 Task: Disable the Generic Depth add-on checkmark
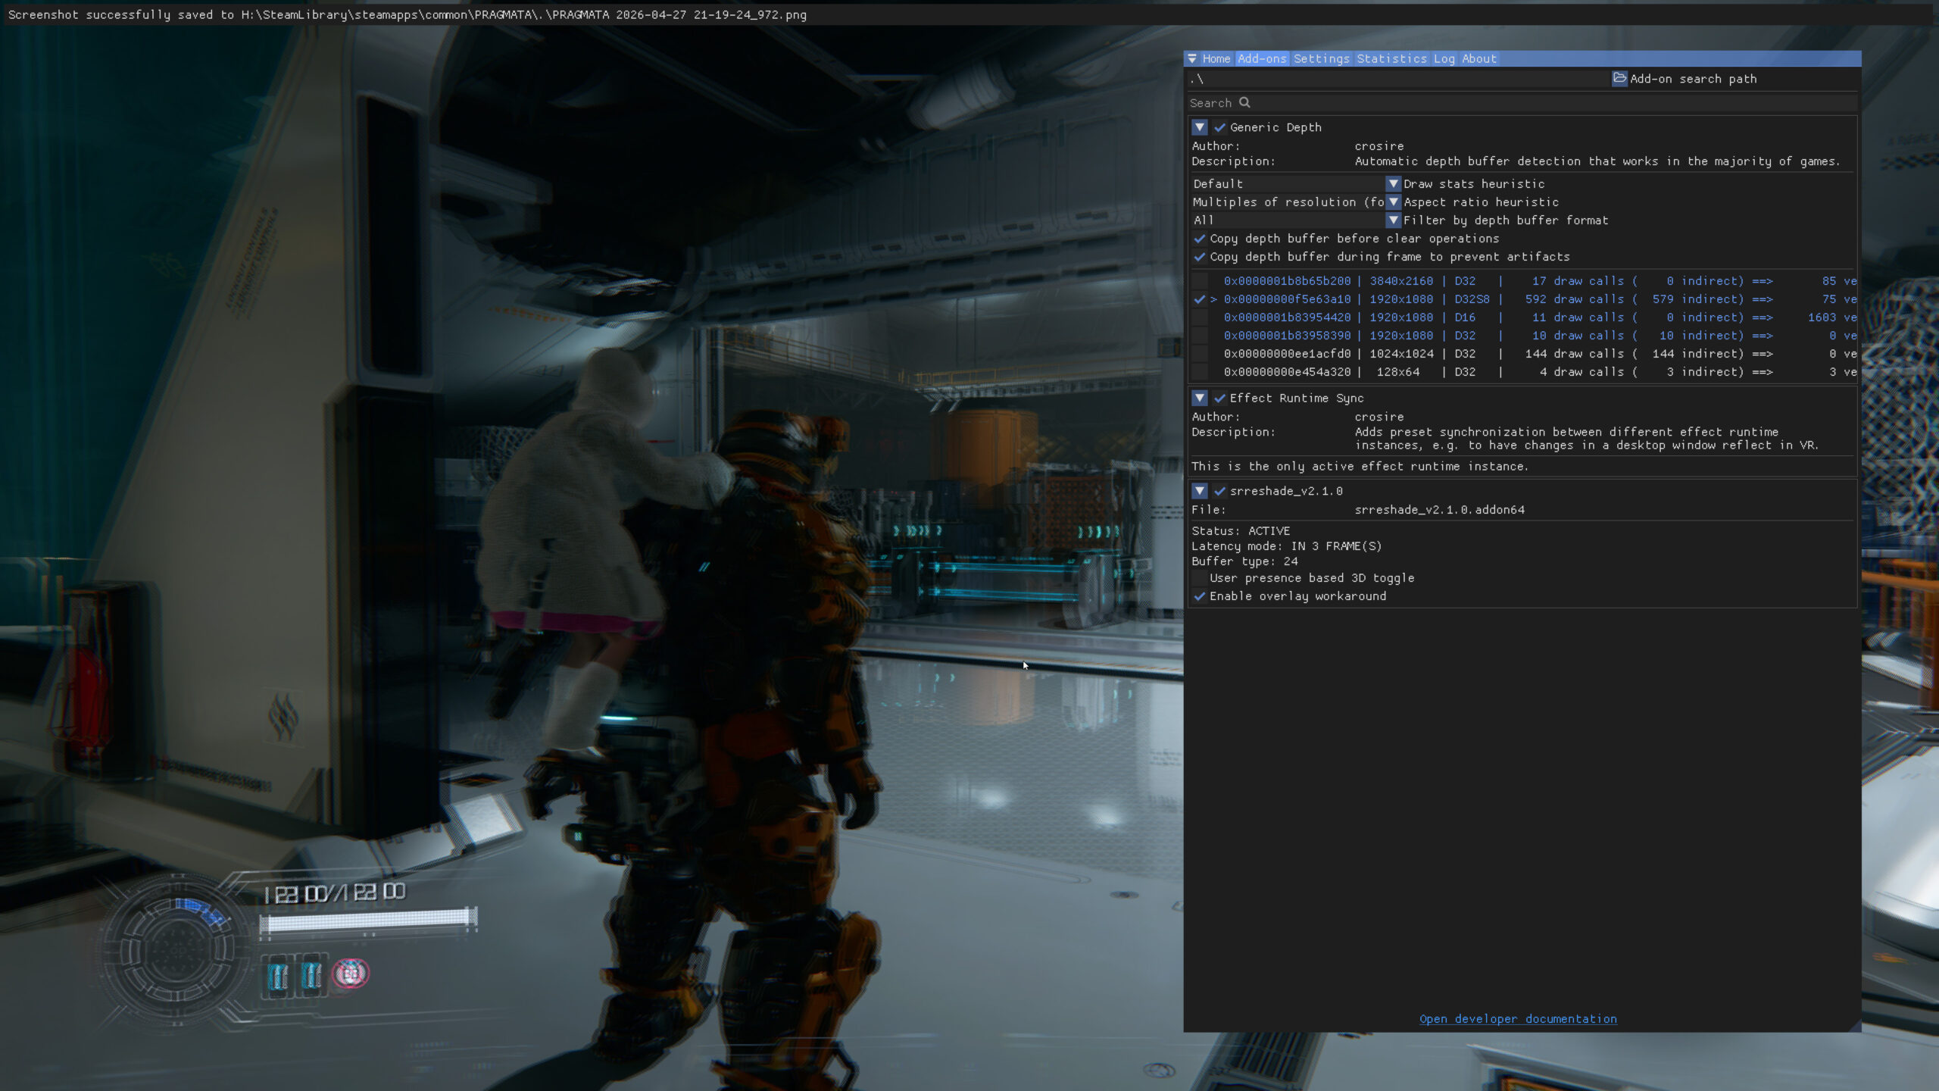tap(1219, 127)
